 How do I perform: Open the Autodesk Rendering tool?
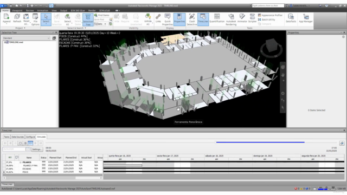tap(231, 19)
